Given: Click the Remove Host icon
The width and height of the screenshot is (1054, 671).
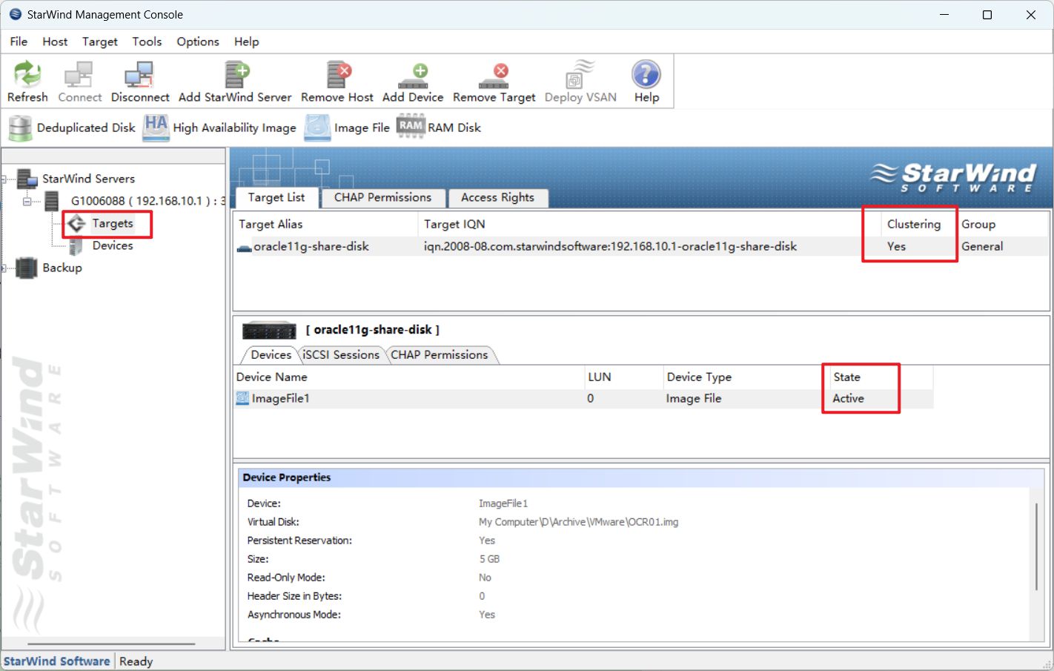Looking at the screenshot, I should pos(338,74).
